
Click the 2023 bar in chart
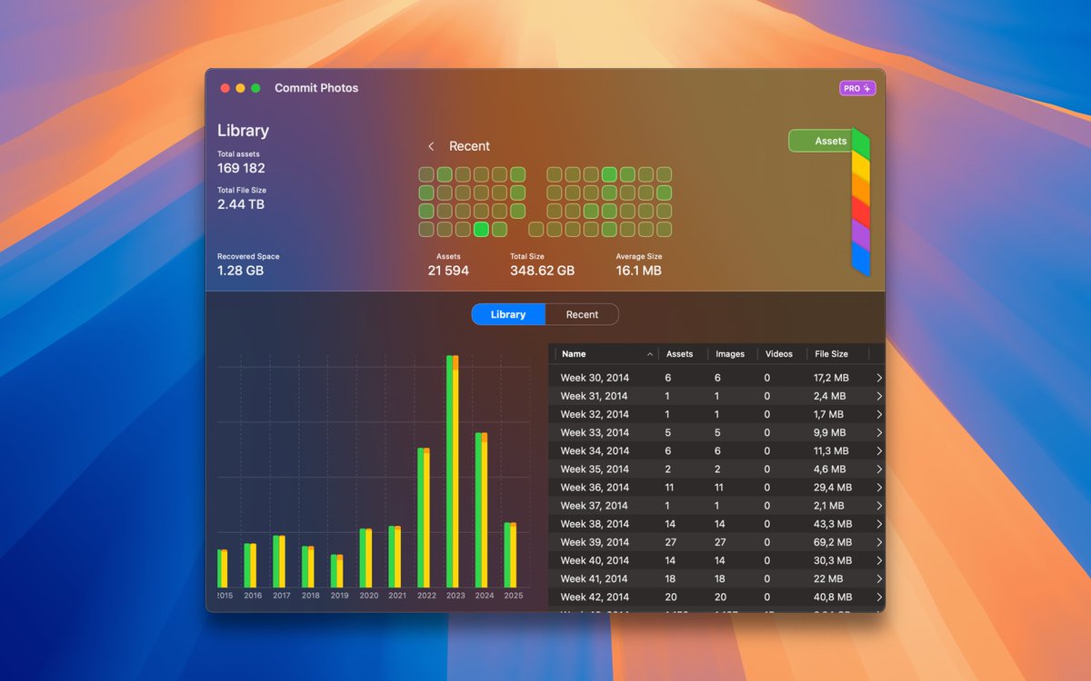click(452, 471)
